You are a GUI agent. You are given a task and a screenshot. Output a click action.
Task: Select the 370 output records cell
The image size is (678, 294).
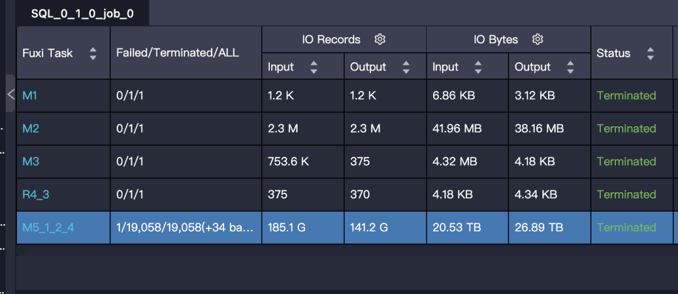tap(385, 194)
